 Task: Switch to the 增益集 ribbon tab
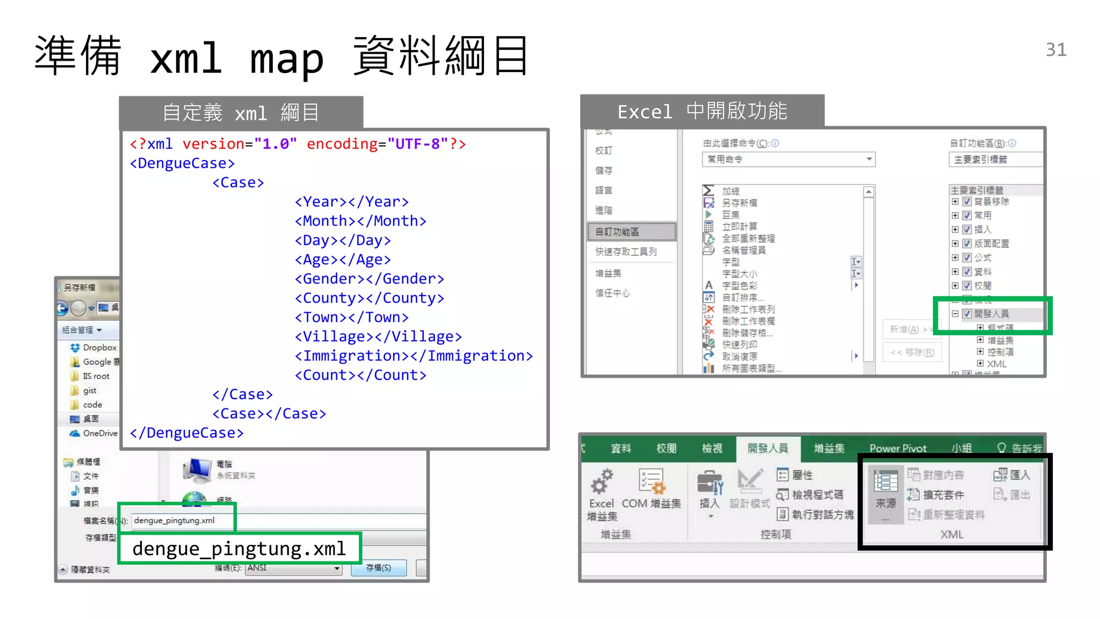(829, 448)
